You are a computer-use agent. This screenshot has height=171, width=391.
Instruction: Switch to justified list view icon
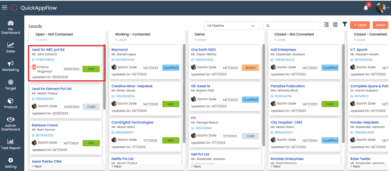(x=335, y=25)
